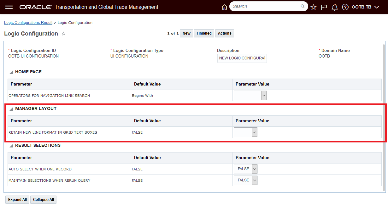Click the Finished button
388x205 pixels.
(204, 33)
